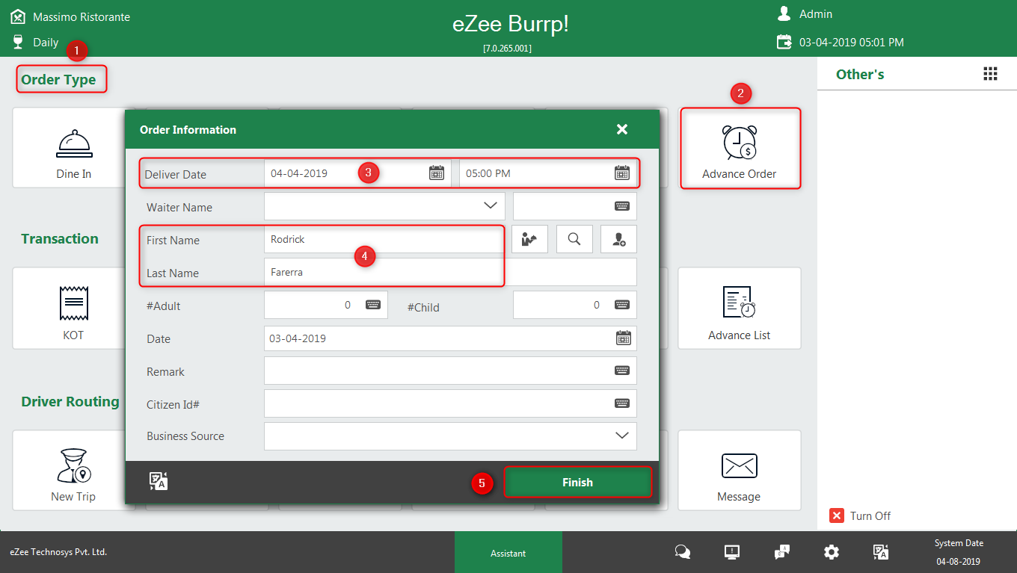Image resolution: width=1017 pixels, height=573 pixels.
Task: Open the chat bubbles icon in bottom bar
Action: [683, 552]
